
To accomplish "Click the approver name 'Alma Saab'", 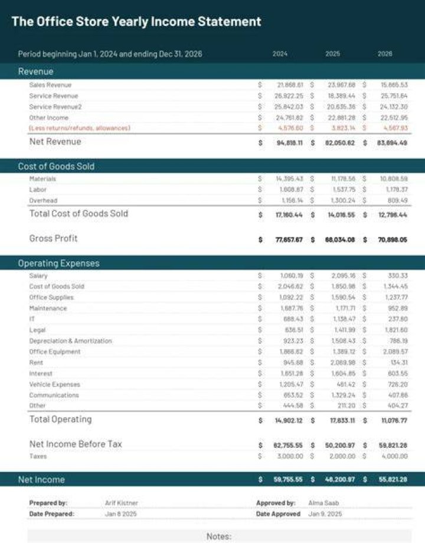I will tap(323, 503).
